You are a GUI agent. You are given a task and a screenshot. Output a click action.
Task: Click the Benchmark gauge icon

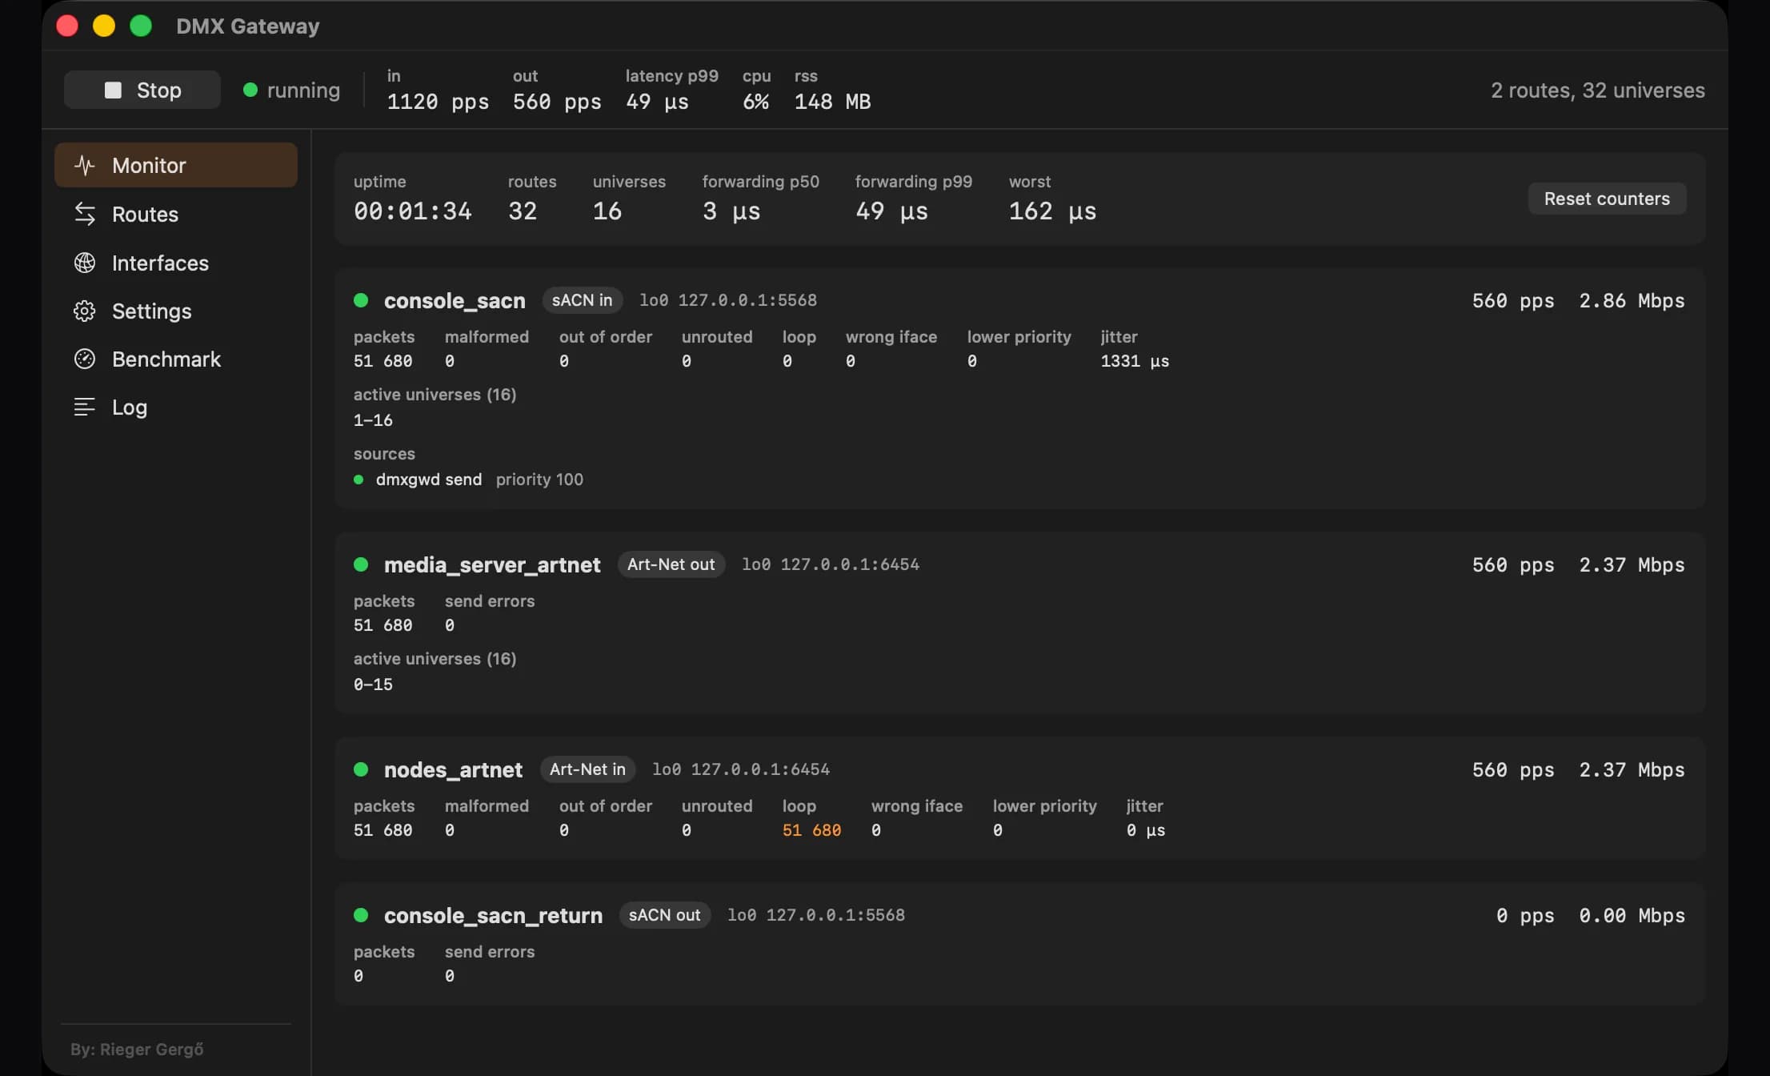pos(84,359)
